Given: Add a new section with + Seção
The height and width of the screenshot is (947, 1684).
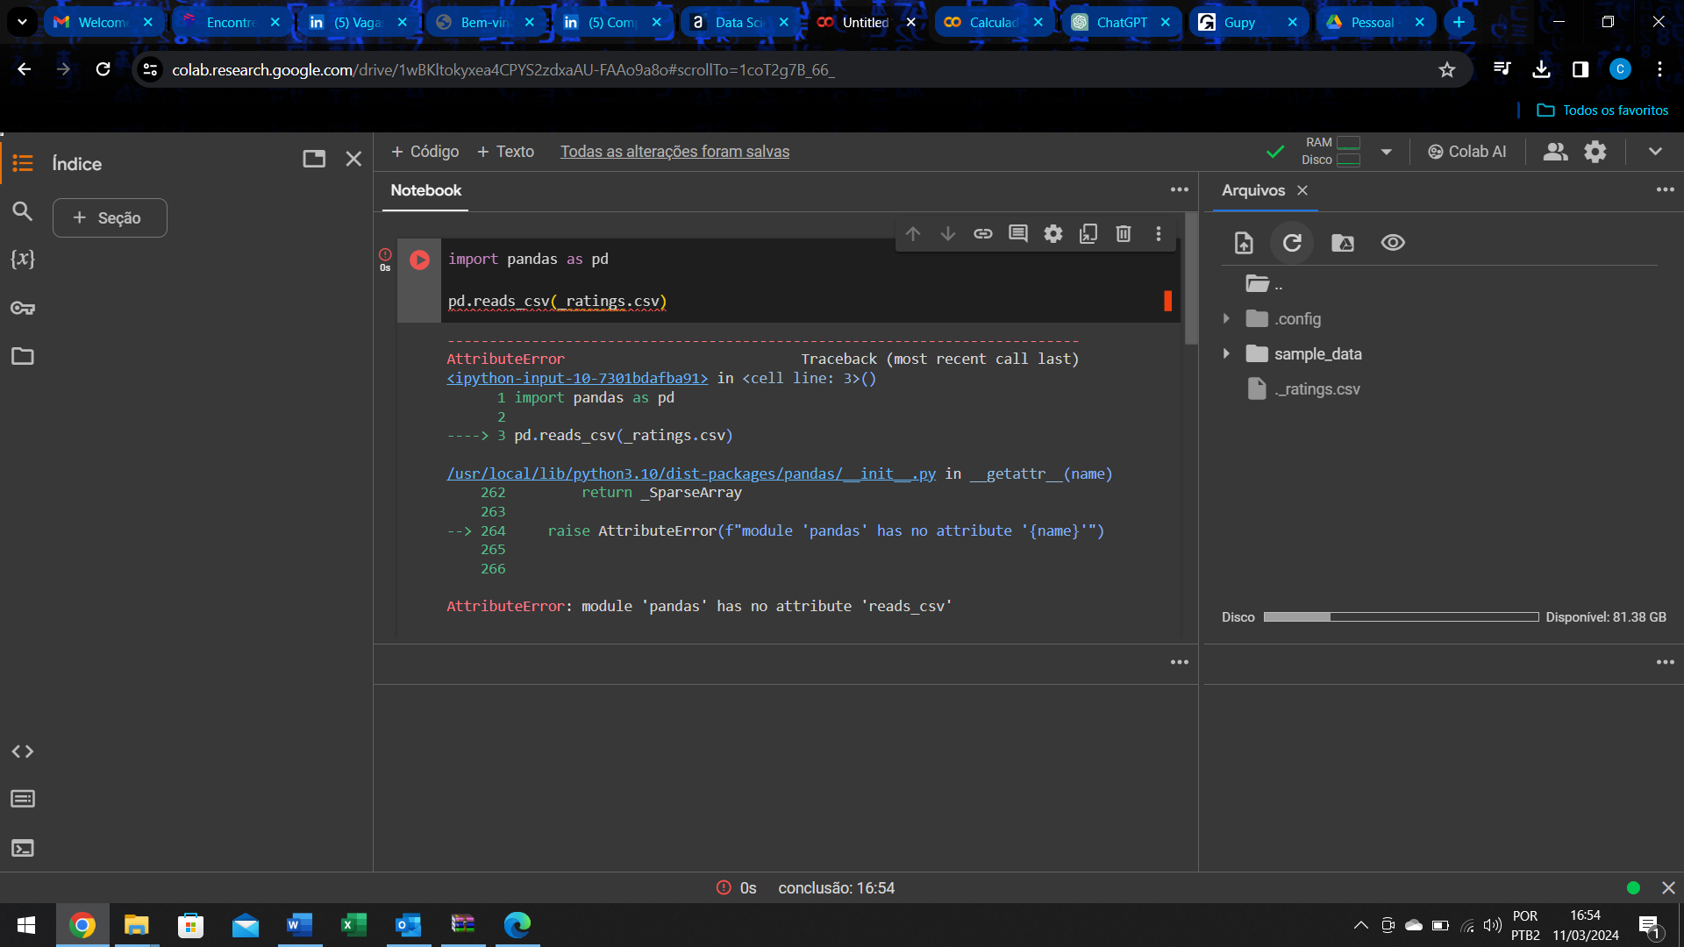Looking at the screenshot, I should tap(110, 217).
